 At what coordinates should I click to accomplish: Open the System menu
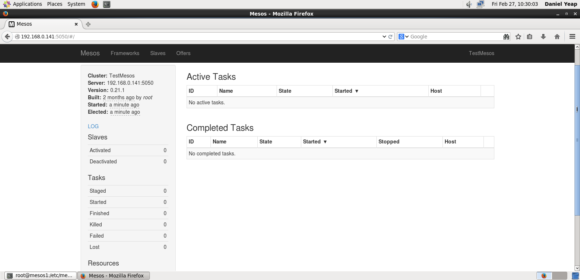(x=76, y=4)
